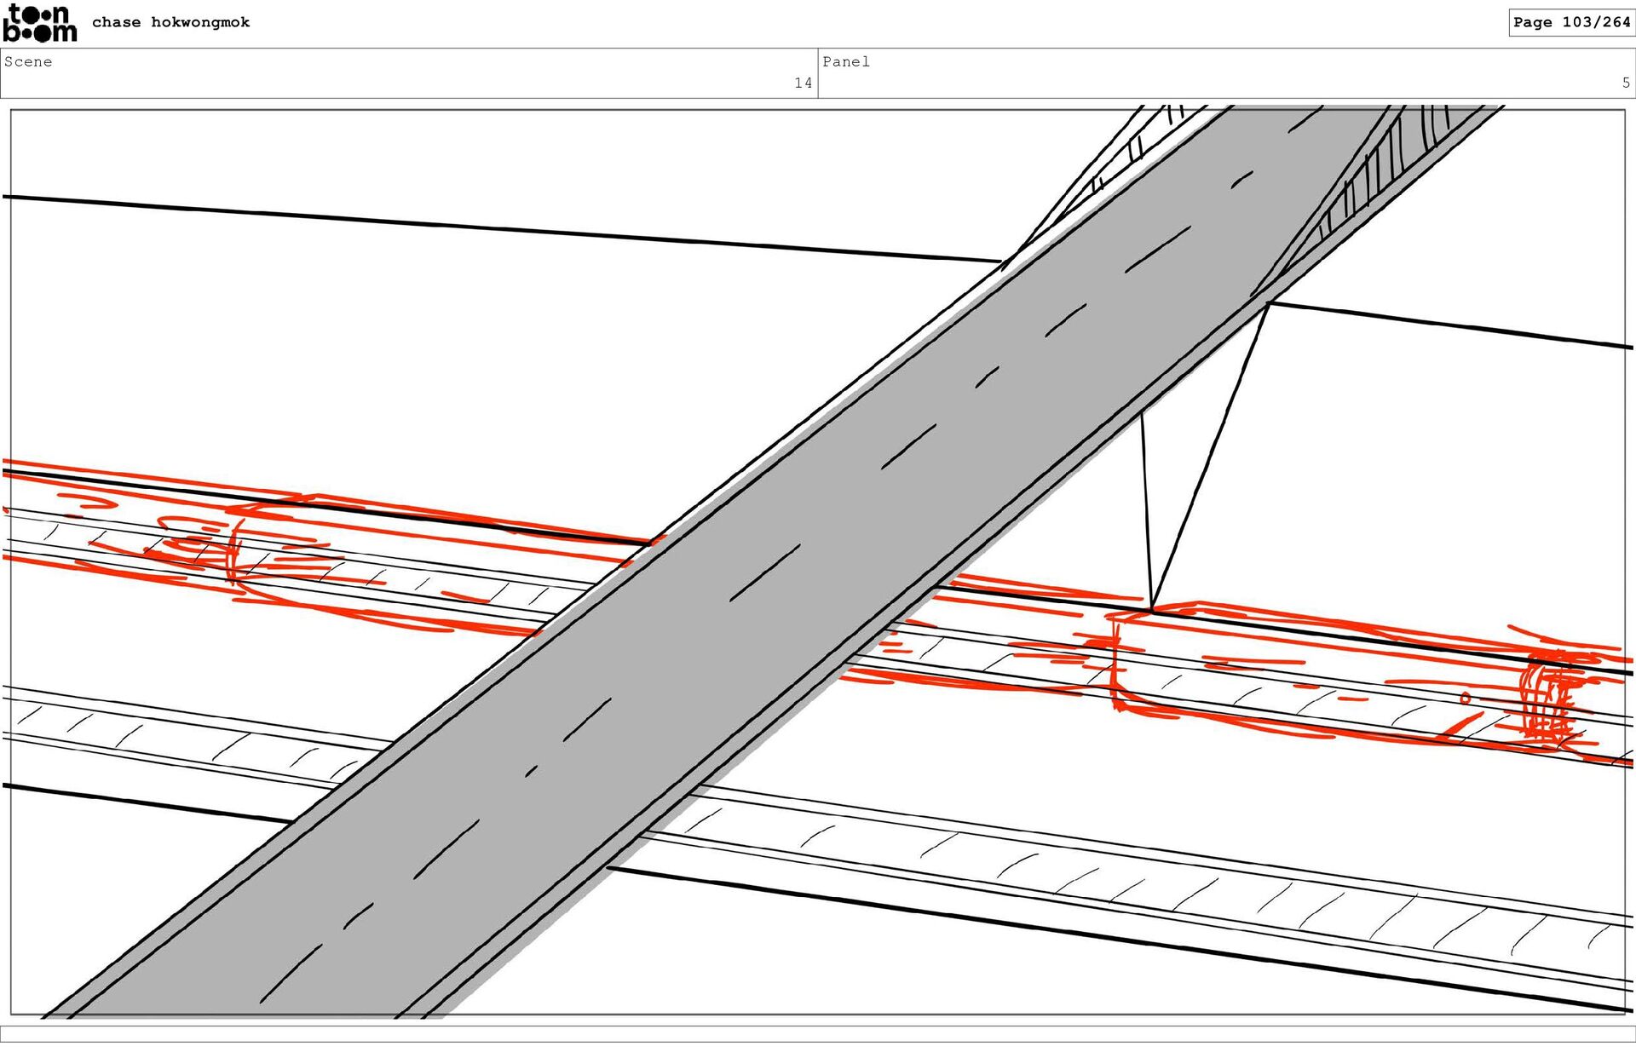Click the Scene label text
Image resolution: width=1636 pixels, height=1058 pixels.
click(28, 61)
